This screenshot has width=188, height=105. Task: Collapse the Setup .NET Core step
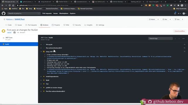tap(51, 52)
